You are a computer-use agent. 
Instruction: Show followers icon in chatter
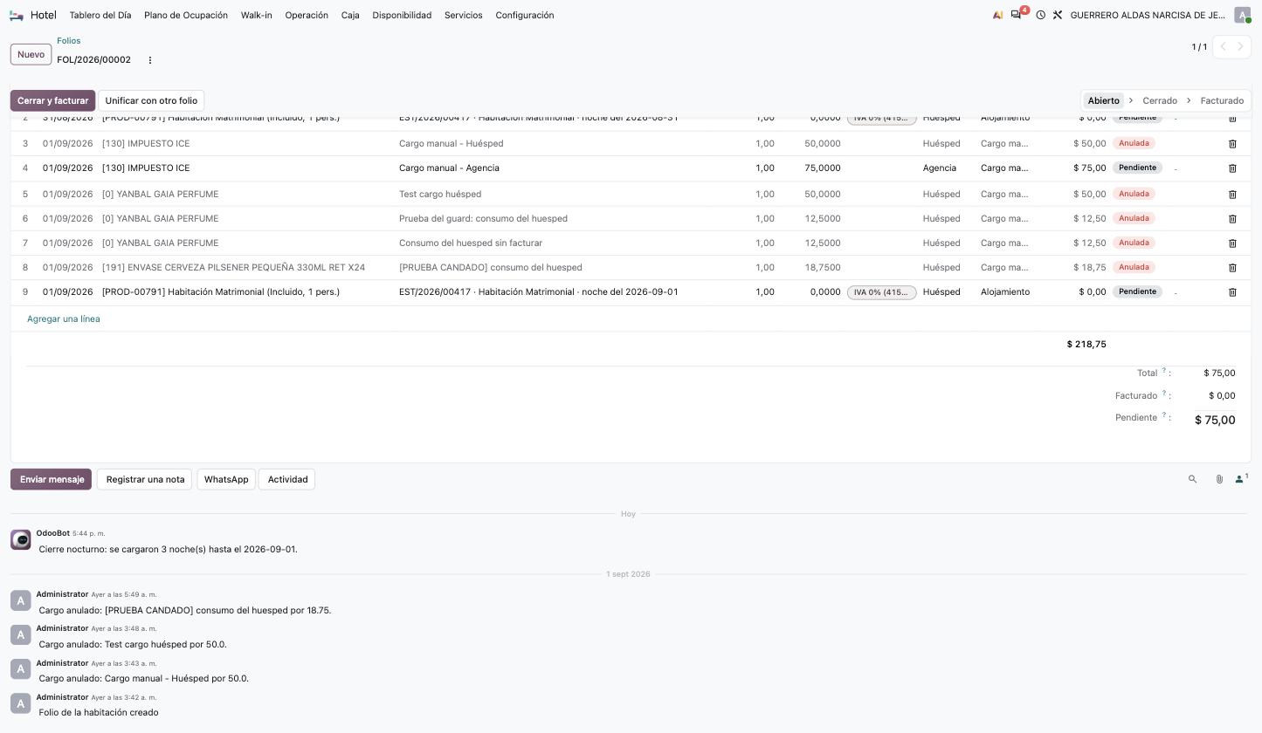tap(1241, 478)
